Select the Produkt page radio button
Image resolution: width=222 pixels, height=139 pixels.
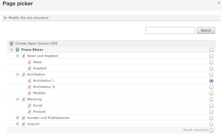click(x=211, y=112)
